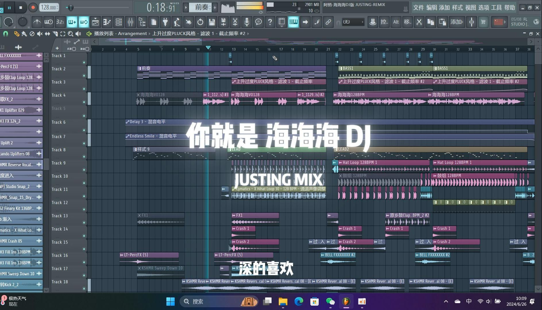Arm the red record button
The height and width of the screenshot is (310, 542).
click(33, 8)
